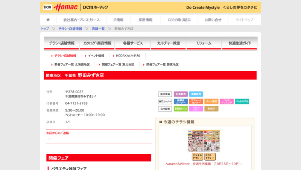Click the 今週のチラシ情報 heading icon
Image resolution: width=301 pixels, height=170 pixels.
(161, 122)
